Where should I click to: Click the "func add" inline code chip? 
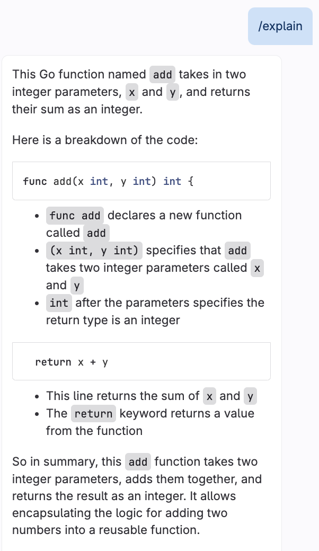75,216
